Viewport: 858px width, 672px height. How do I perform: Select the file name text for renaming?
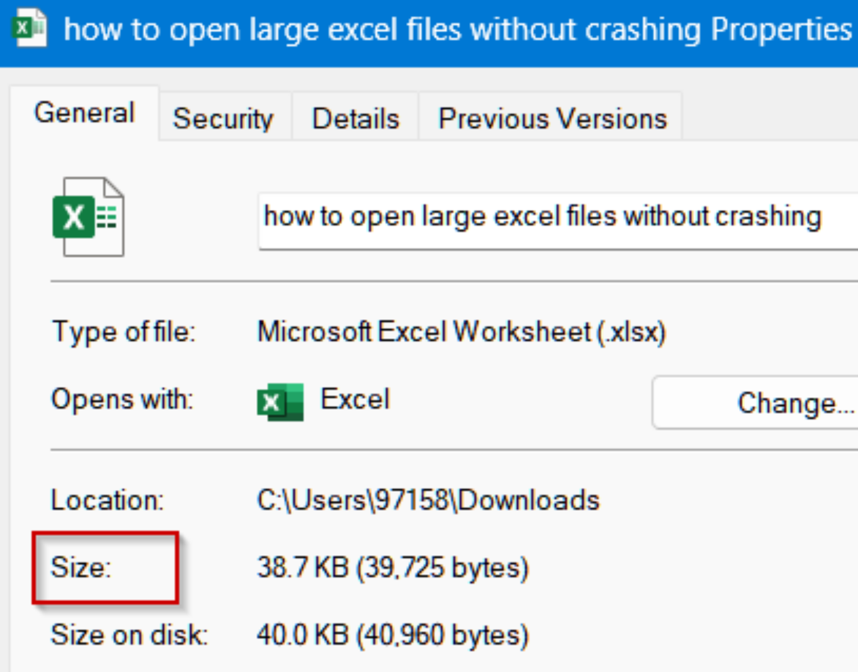[x=542, y=218]
